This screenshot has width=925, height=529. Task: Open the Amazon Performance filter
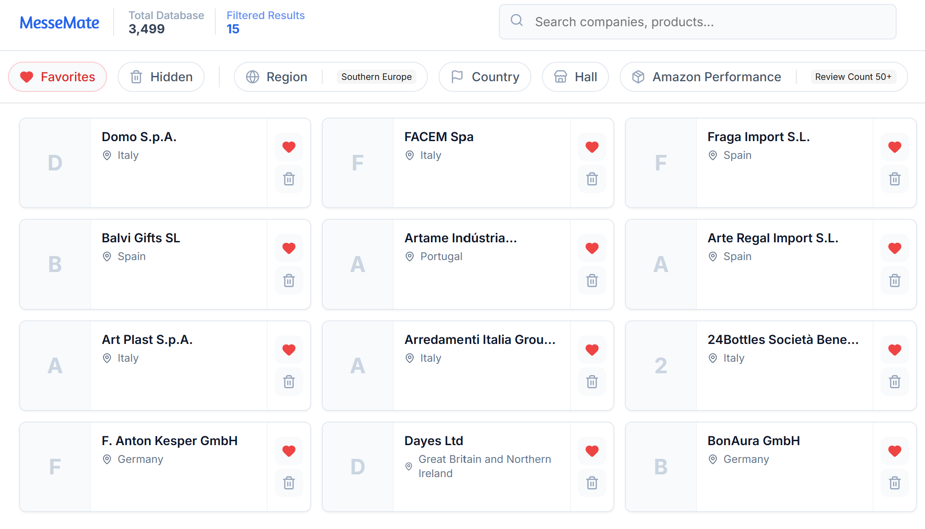click(x=705, y=76)
